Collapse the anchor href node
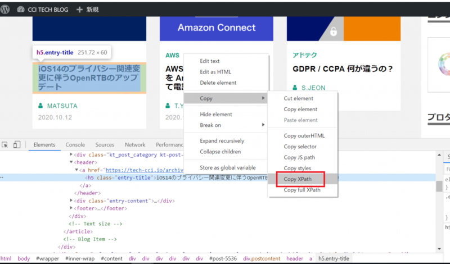 (76, 170)
